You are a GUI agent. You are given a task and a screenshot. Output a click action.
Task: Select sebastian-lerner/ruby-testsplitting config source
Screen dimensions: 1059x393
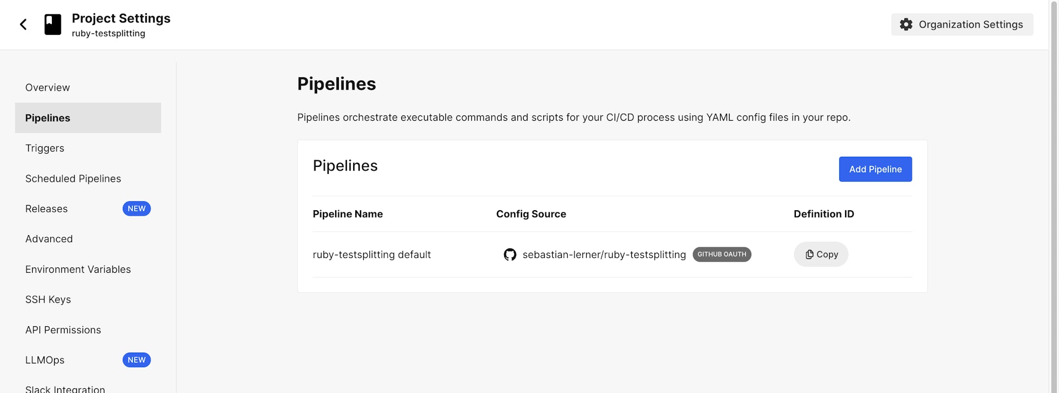click(x=604, y=254)
